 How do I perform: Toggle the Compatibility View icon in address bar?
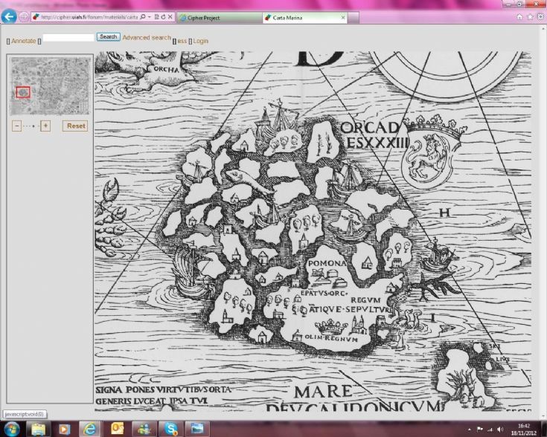[x=156, y=17]
